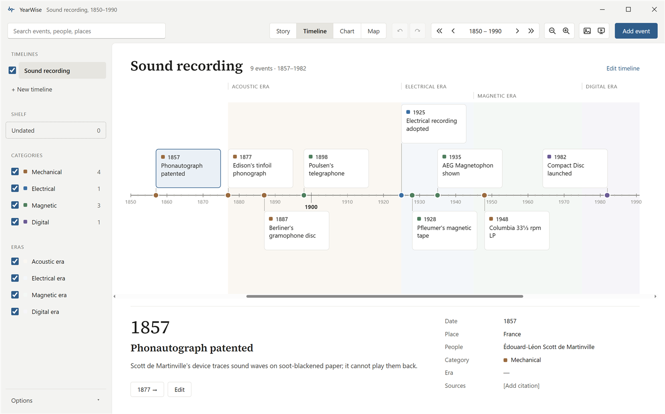Click the redo arrow icon
The image size is (665, 414).
click(417, 31)
